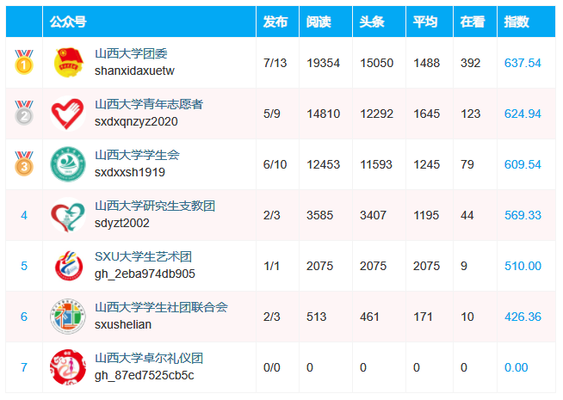Sort by the 公众号 column header
Screen dimensions: 563x400
[x=68, y=22]
